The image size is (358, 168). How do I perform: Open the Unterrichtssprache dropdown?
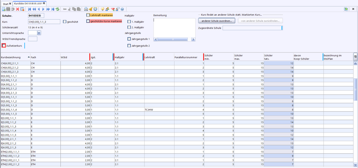coord(39,33)
